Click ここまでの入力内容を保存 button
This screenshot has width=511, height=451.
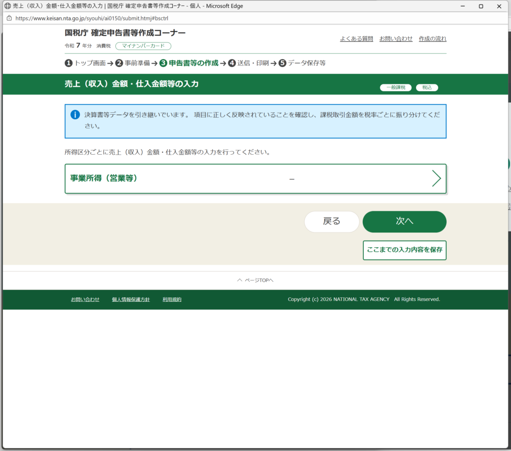[404, 250]
